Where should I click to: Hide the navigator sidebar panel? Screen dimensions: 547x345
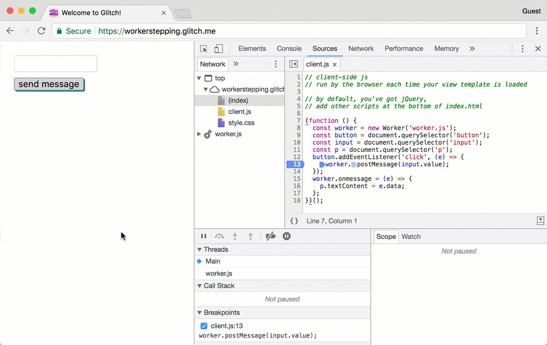point(294,64)
